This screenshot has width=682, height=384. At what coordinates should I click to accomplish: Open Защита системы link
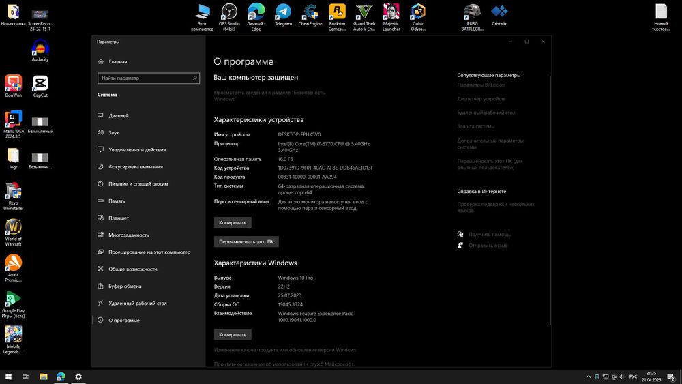(476, 127)
